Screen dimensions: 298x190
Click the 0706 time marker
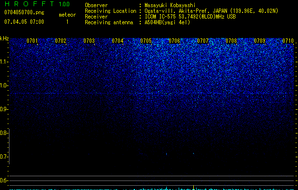174,41
